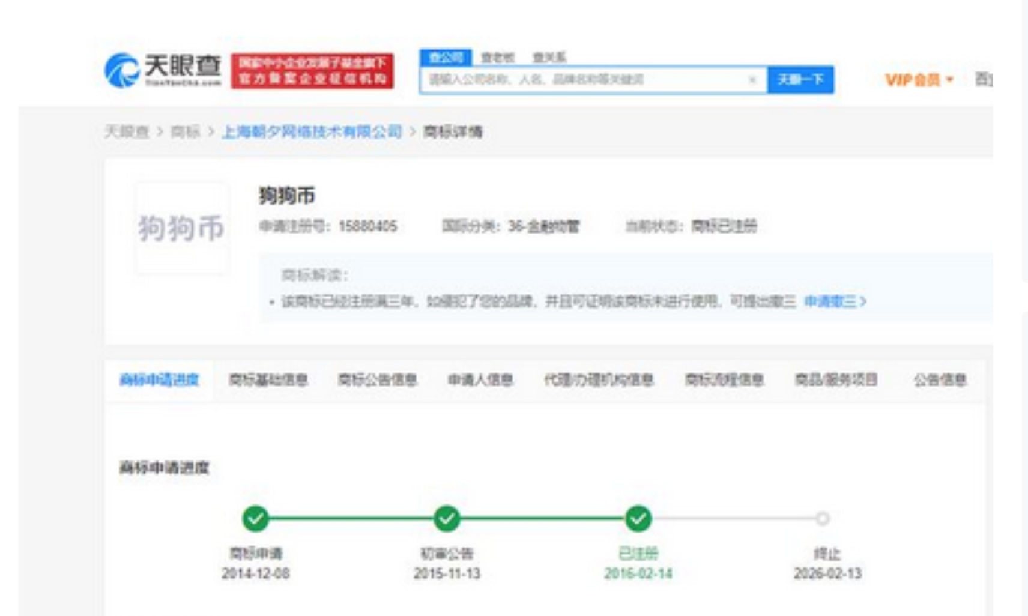The width and height of the screenshot is (1028, 616).
Task: Select the 查关系 search tab
Action: pos(549,58)
